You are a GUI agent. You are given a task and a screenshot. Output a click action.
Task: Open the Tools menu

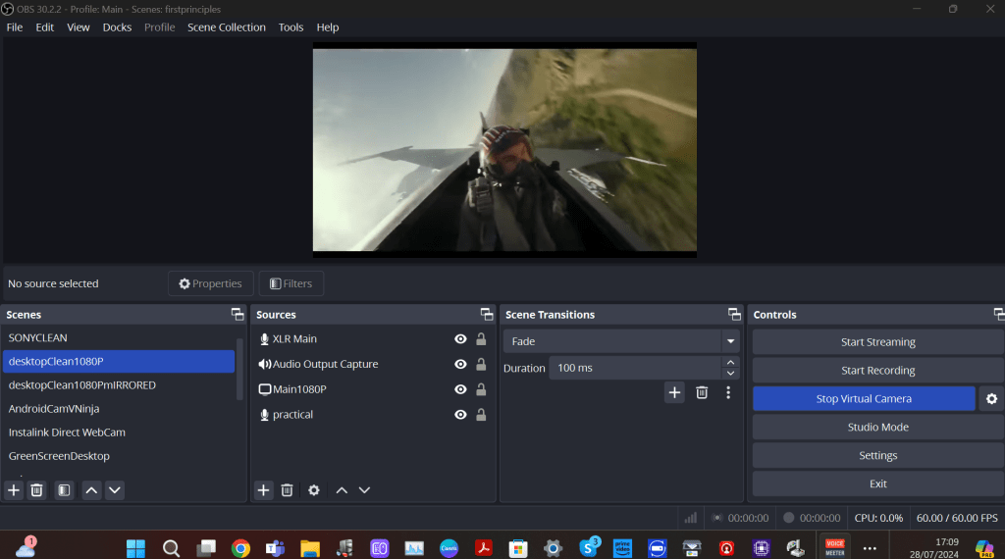tap(291, 27)
